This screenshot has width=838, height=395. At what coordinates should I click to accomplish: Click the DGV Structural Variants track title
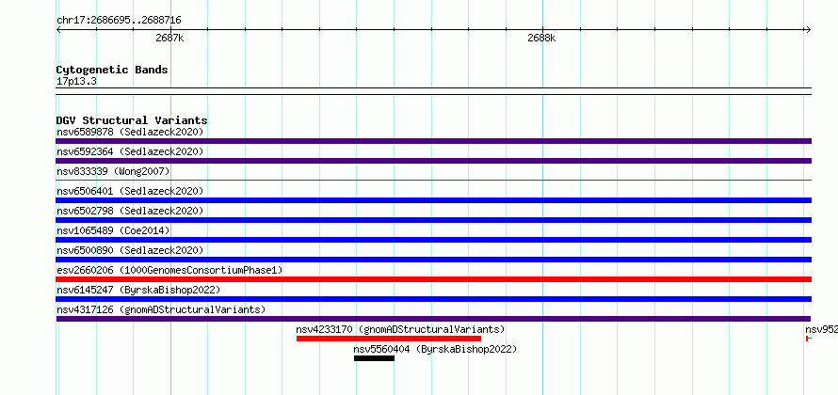[x=132, y=120]
